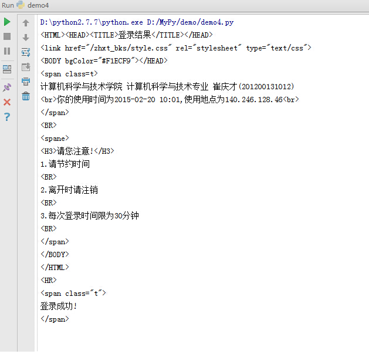Image resolution: width=369 pixels, height=354 pixels.
Task: Click the line with 使用地点为140.246.128.46
Action: click(170, 100)
